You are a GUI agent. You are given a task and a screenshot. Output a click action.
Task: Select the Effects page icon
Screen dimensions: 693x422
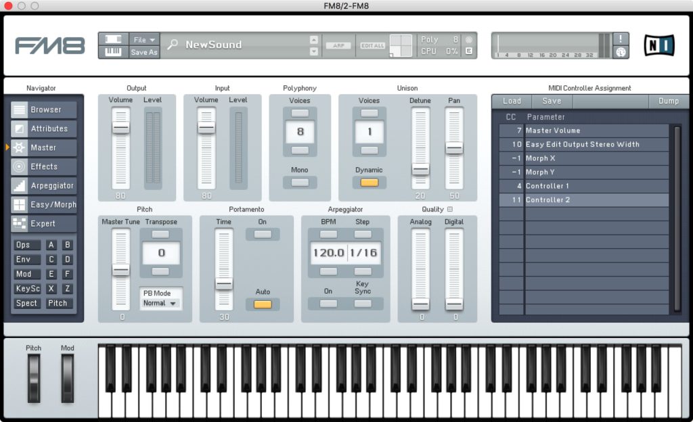click(x=20, y=166)
